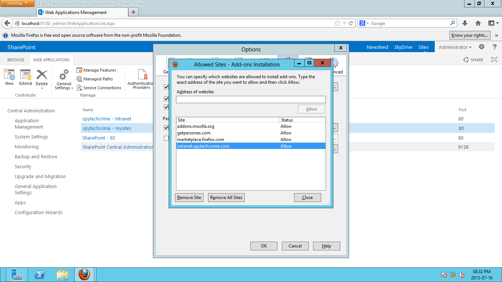
Task: Open Sites in SharePoint top bar
Action: 423,47
